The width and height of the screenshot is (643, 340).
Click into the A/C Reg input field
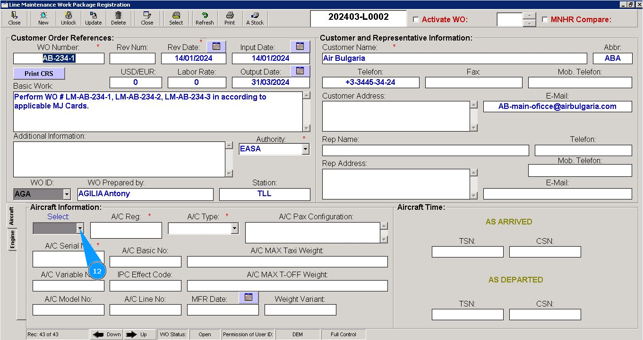(x=126, y=230)
